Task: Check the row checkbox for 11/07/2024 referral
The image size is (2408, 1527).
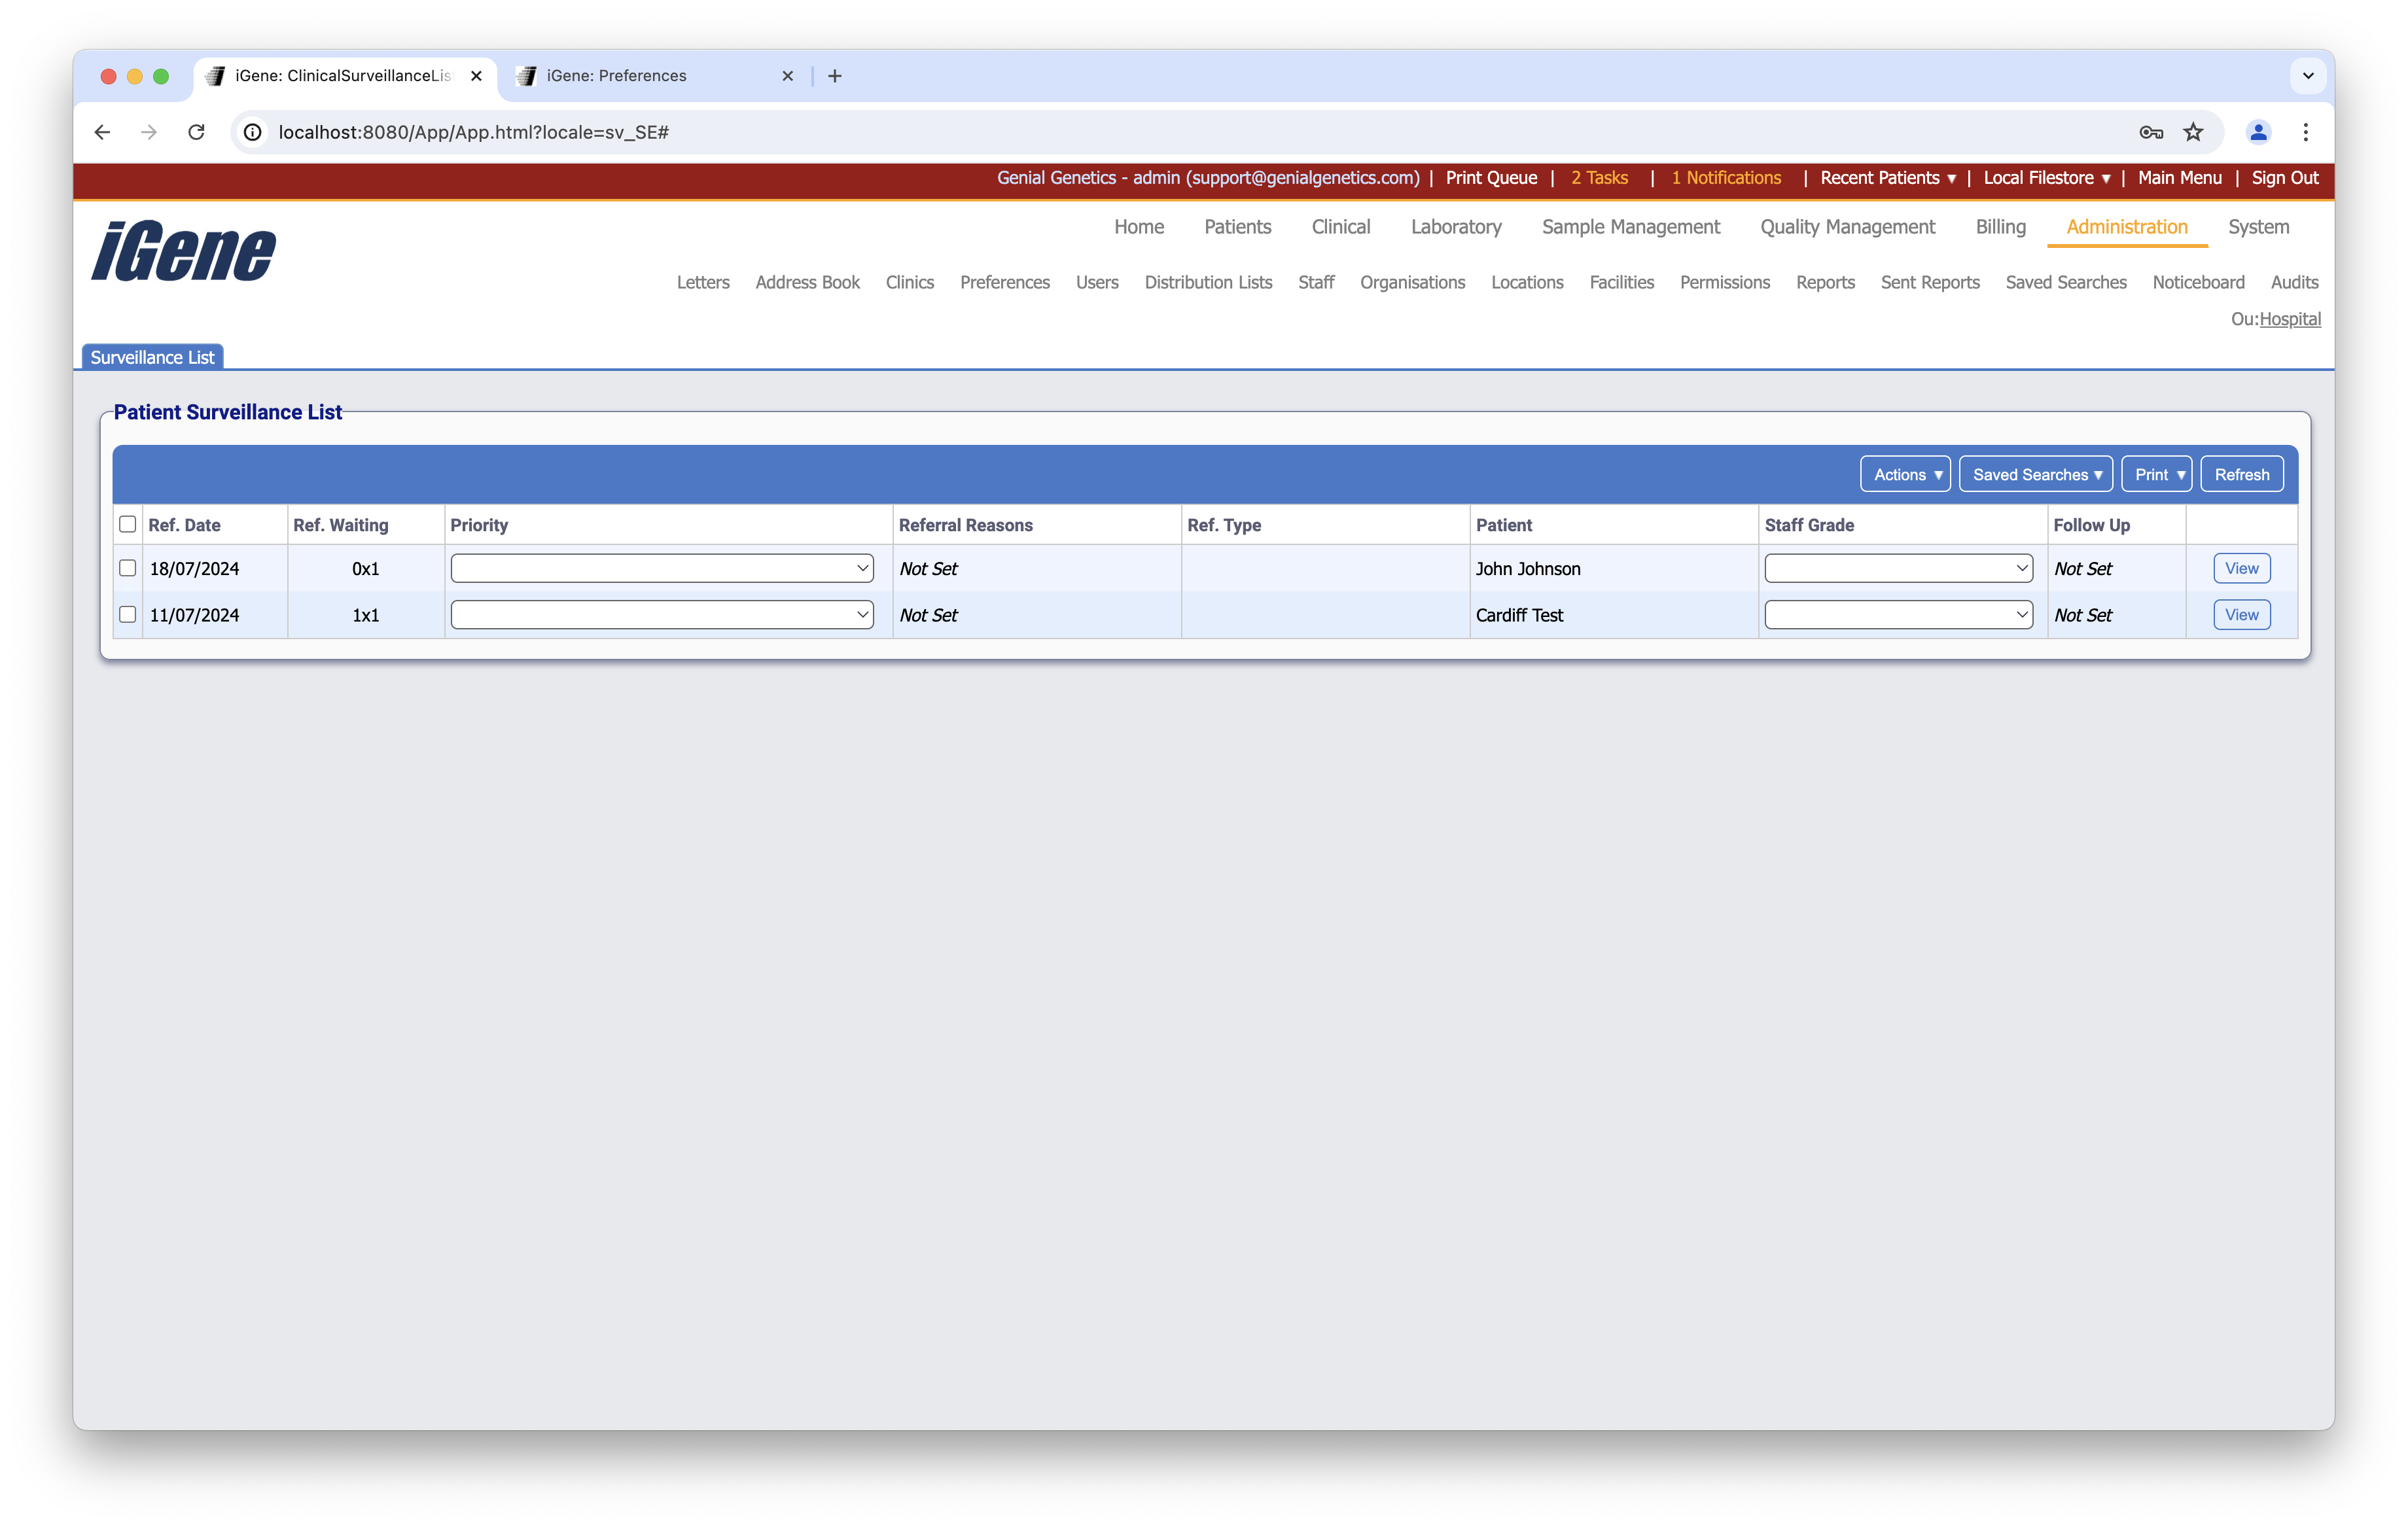Action: [x=127, y=614]
